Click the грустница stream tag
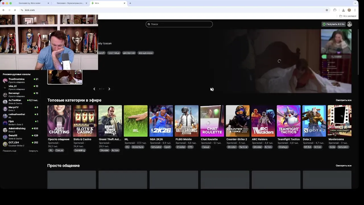The width and height of the screenshot is (364, 205). pyautogui.click(x=114, y=53)
